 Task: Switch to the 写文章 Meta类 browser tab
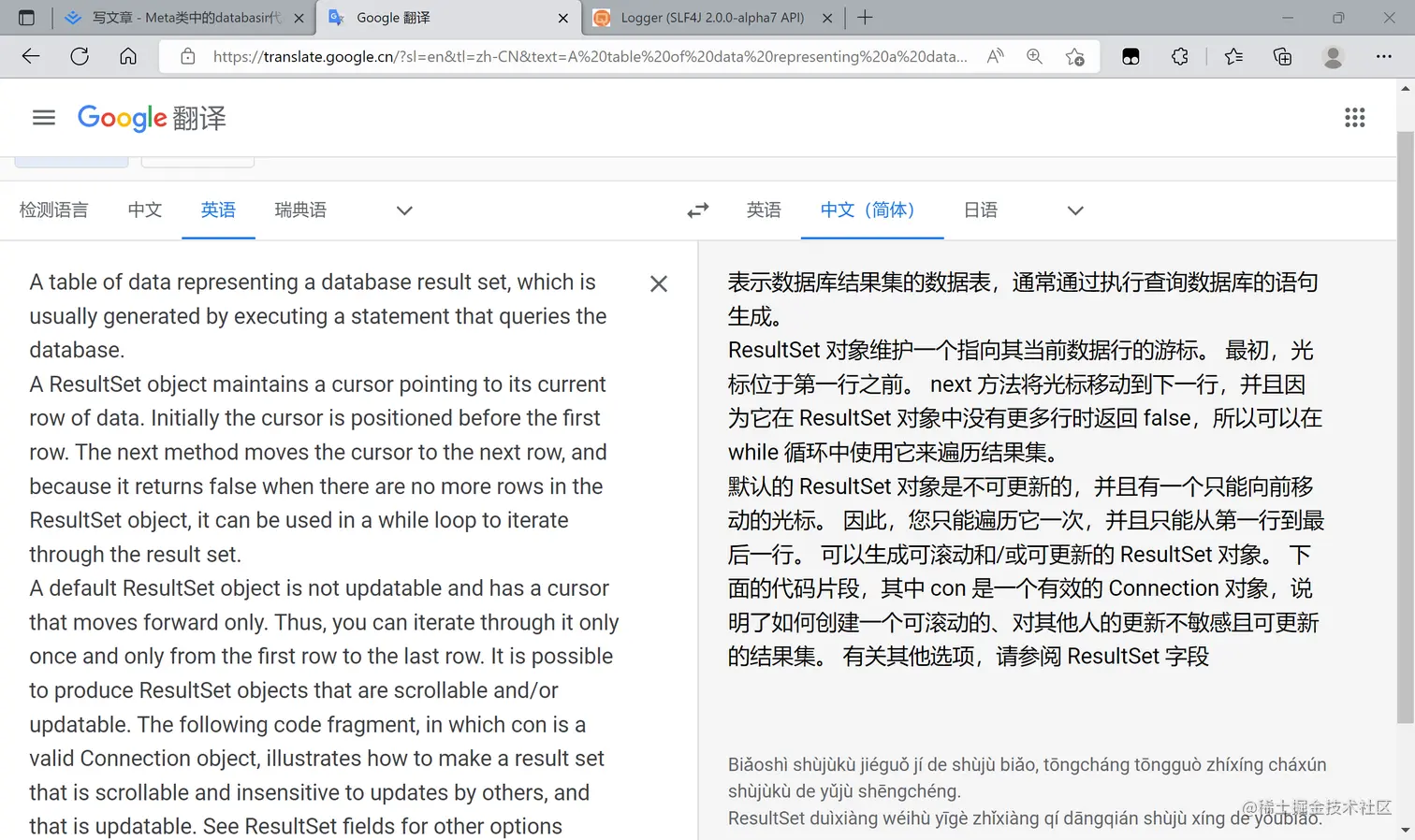point(184,18)
